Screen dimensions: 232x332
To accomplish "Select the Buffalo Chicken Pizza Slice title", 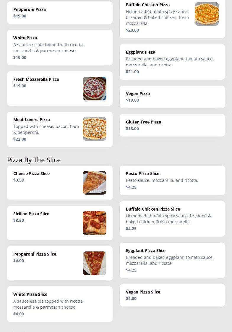I will click(153, 209).
